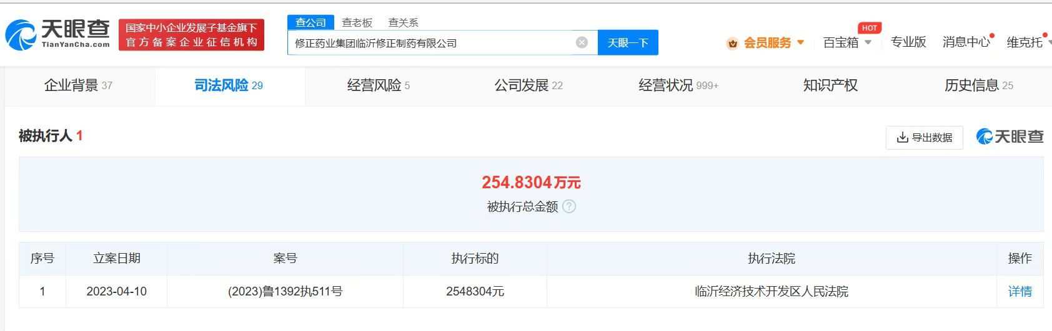Click the 会员服务 crown icon

pyautogui.click(x=732, y=43)
